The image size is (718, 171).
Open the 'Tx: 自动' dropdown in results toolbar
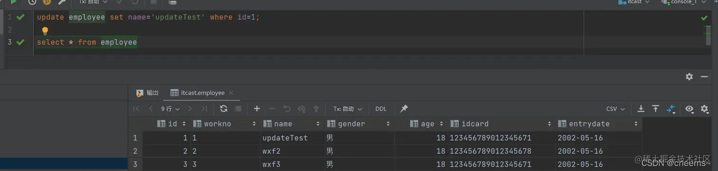[x=348, y=109]
